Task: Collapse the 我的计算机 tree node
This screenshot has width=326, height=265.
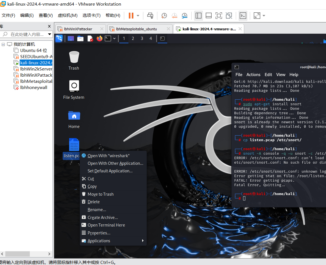Action: tap(3, 44)
